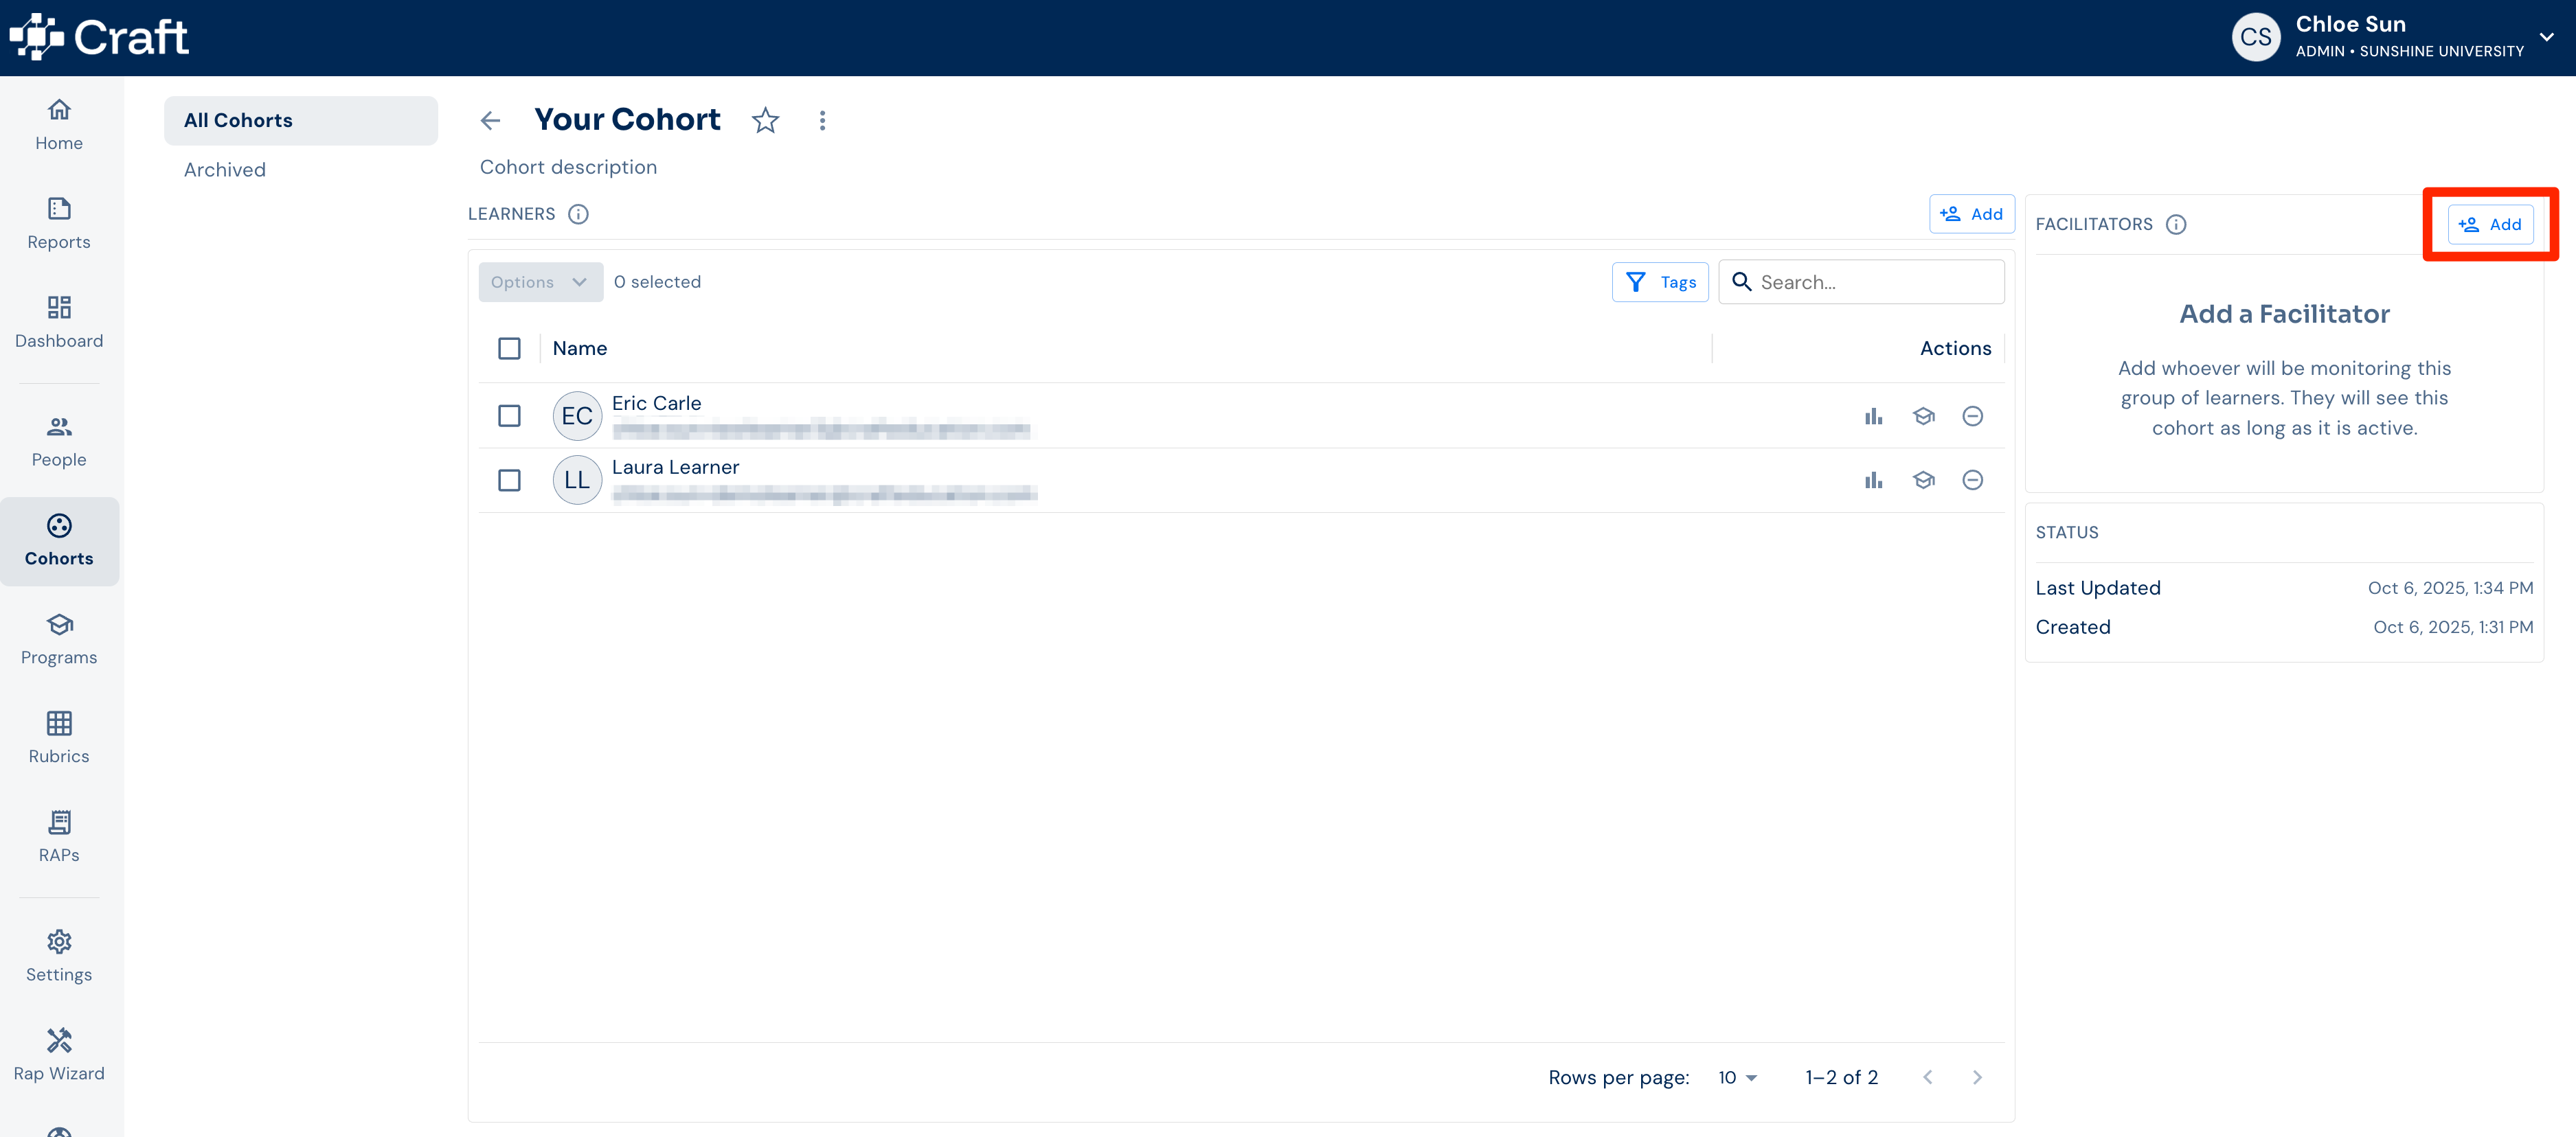Open Eric Carle's programs cap icon
The width and height of the screenshot is (2576, 1137).
tap(1923, 415)
